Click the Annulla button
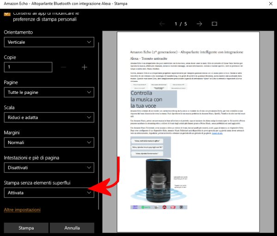This screenshot has height=236, width=277. [72, 228]
